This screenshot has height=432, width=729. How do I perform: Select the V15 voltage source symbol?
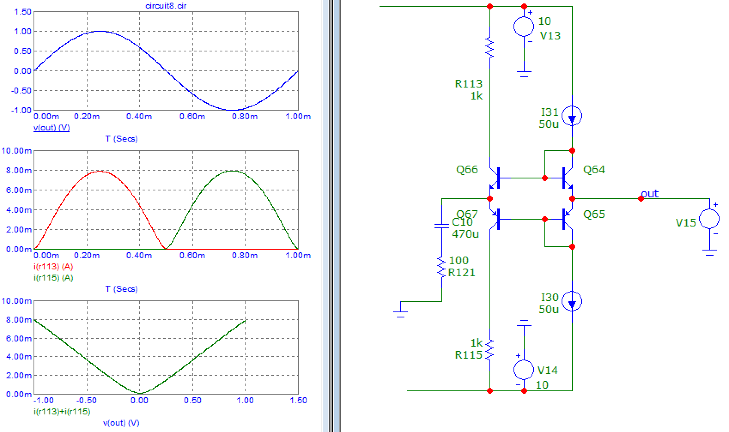click(709, 219)
